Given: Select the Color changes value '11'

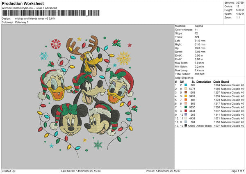Looking at the screenshot, I should [x=196, y=30].
